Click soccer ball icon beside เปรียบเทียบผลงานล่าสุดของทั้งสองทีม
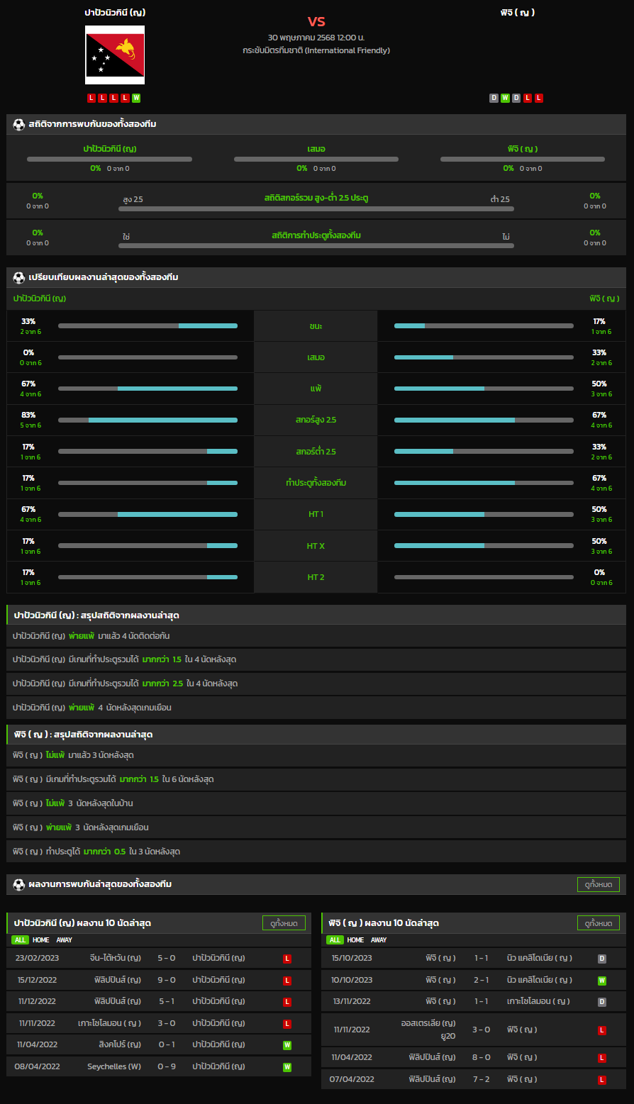Image resolution: width=634 pixels, height=1104 pixels. [19, 277]
